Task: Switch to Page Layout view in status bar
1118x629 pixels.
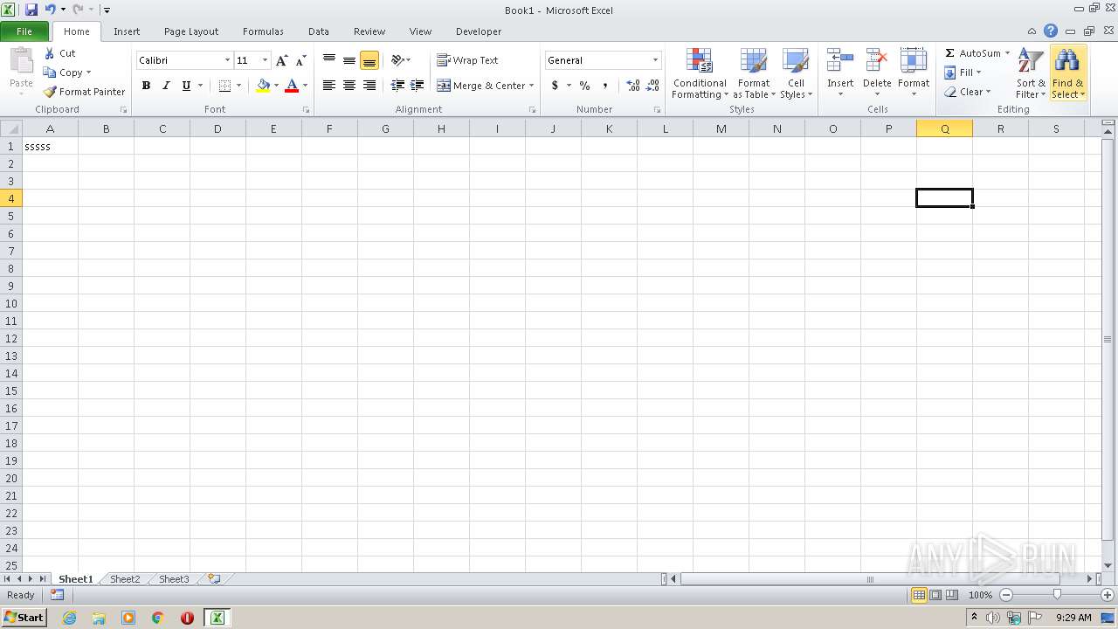Action: pyautogui.click(x=935, y=595)
